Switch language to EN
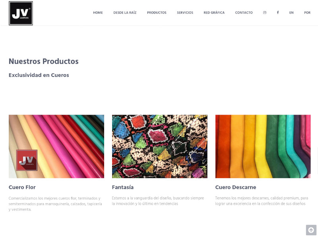This screenshot has width=318, height=238. point(291,13)
